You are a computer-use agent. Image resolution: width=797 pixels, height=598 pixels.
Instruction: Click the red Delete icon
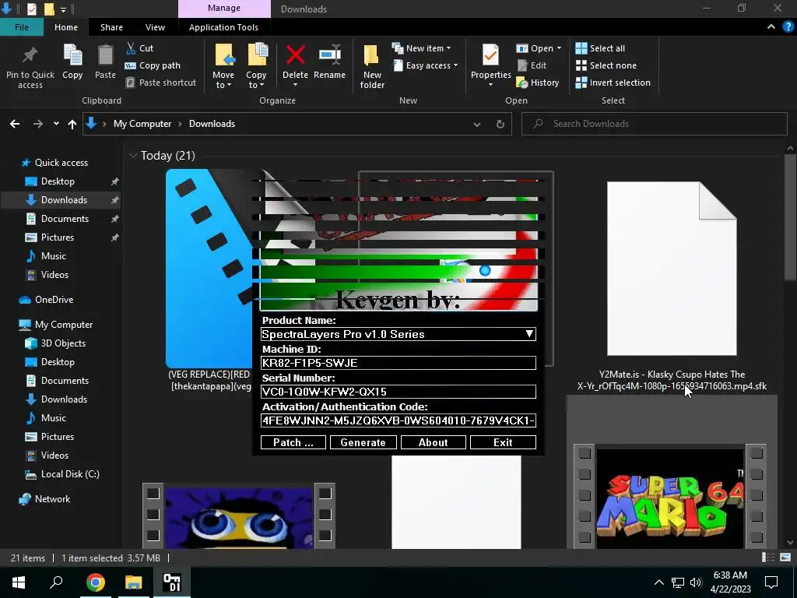pos(295,55)
